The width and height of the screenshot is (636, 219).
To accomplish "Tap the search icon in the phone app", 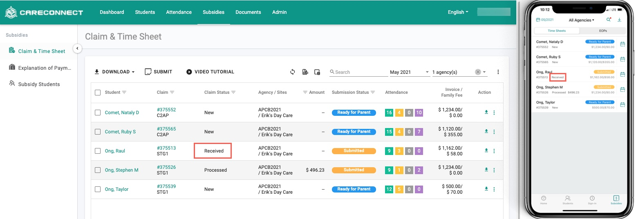I will 609,20.
